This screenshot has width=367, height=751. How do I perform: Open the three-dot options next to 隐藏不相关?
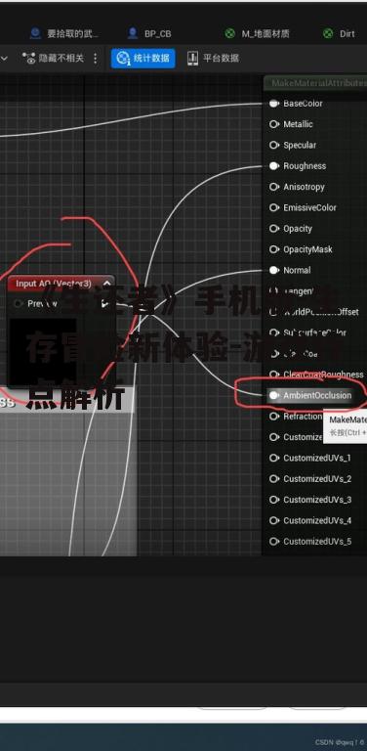pos(95,59)
